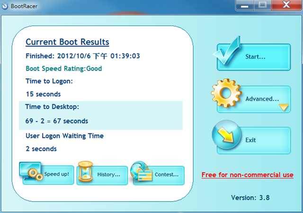Click the BootRacer stopwatch title icon
Viewport: 303px width, 213px height.
pyautogui.click(x=5, y=6)
